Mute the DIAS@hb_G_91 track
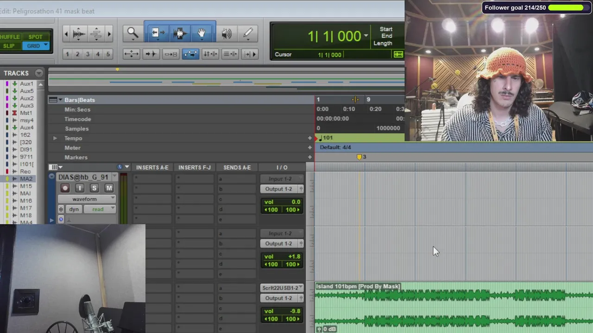Viewport: 593px width, 333px height. 109,188
